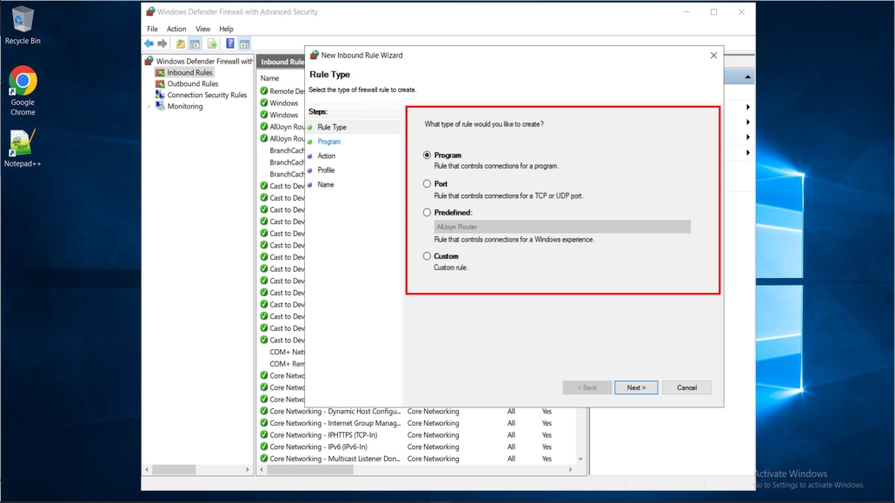
Task: Collapse the Actions pane header arrow
Action: (747, 77)
